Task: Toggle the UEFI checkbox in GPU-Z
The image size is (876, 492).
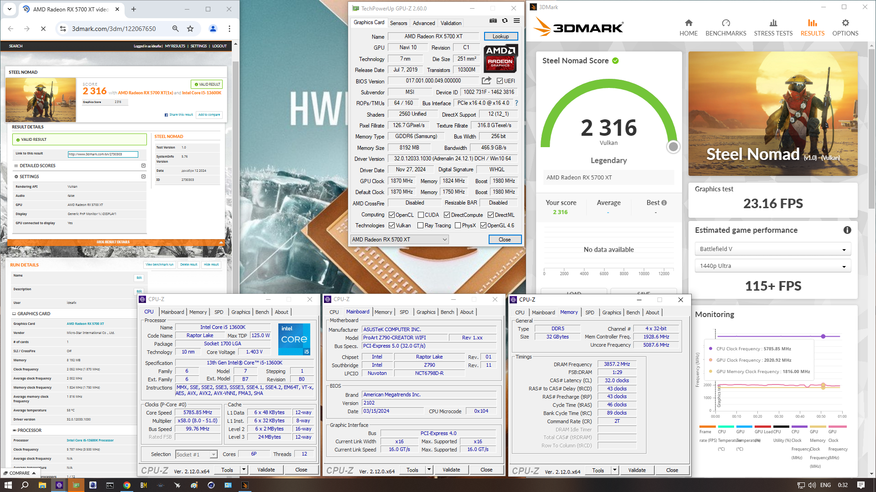Action: pos(500,81)
